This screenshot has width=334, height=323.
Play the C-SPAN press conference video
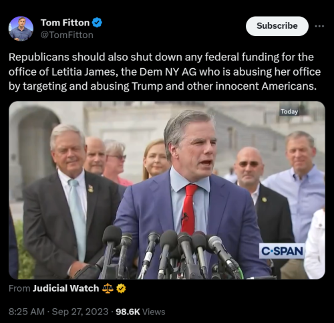pos(167,190)
